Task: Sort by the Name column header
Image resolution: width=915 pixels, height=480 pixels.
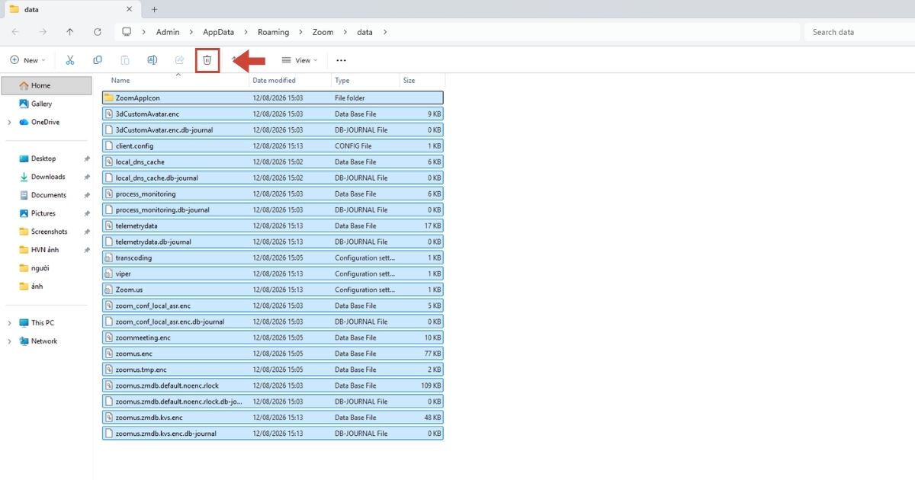Action: click(x=120, y=80)
